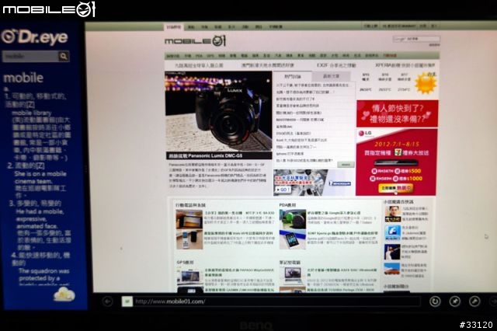Open the PDA應用 section heading
The width and height of the screenshot is (497, 331).
pyautogui.click(x=287, y=205)
